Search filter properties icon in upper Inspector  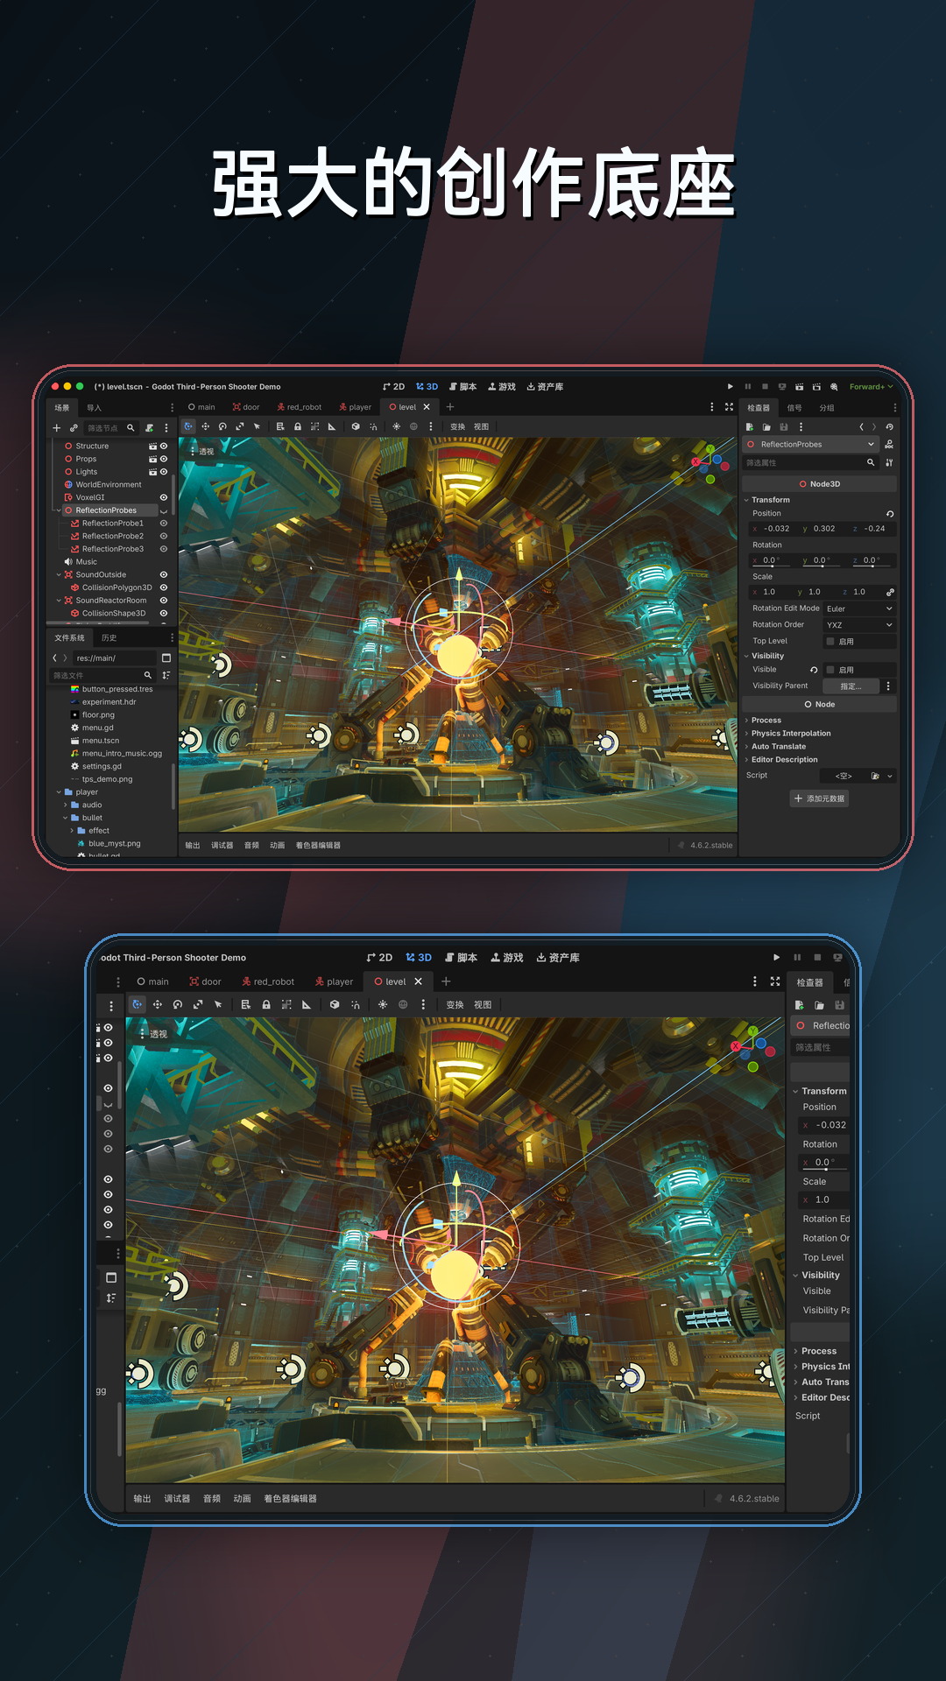pyautogui.click(x=871, y=462)
